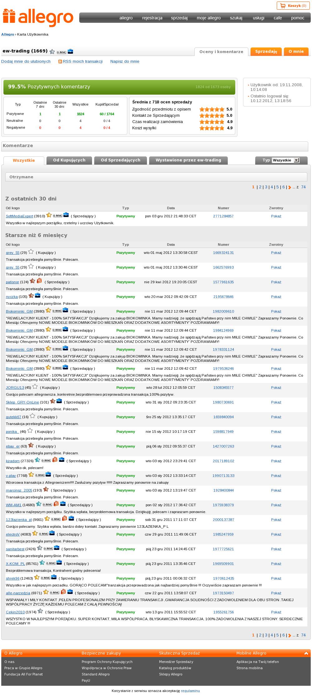Open the 'rejestracja' menu item
The image size is (312, 697).
[152, 18]
